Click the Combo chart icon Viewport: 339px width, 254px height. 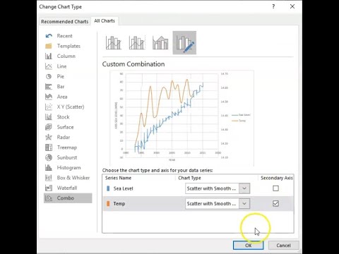pos(49,198)
